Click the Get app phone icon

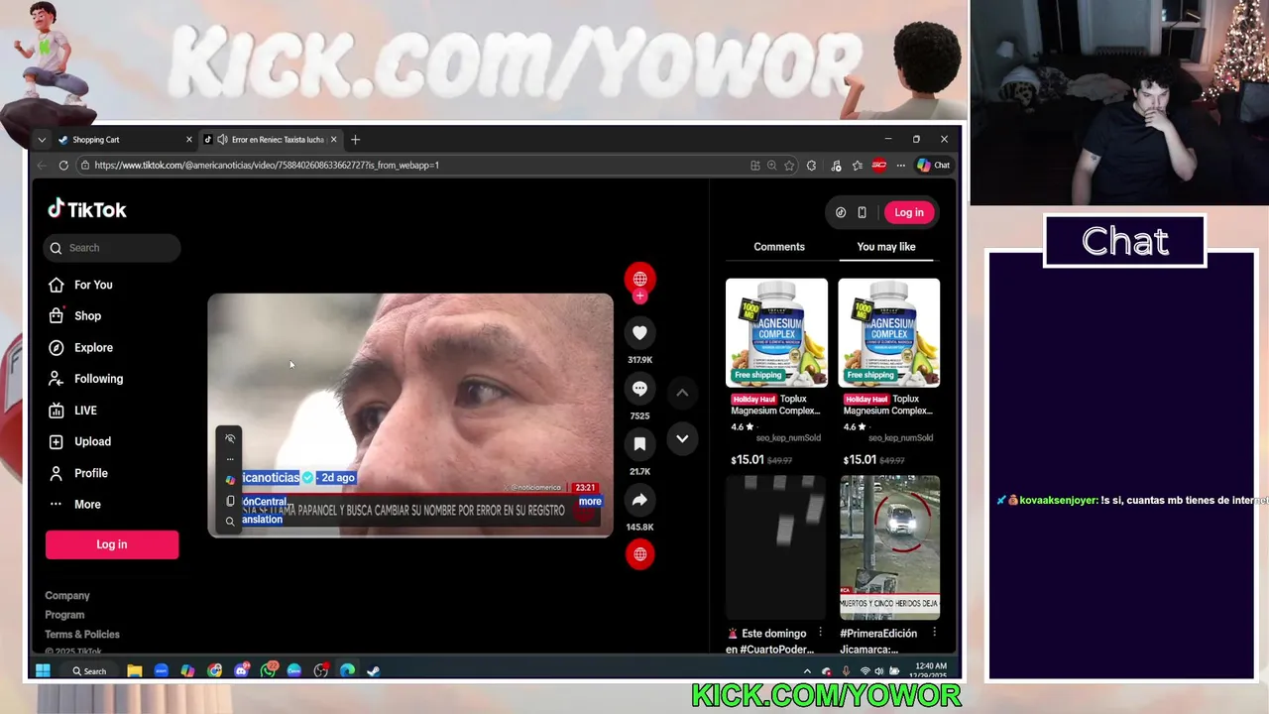862,212
